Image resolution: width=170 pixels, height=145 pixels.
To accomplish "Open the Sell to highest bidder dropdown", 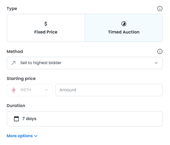I will point(85,63).
